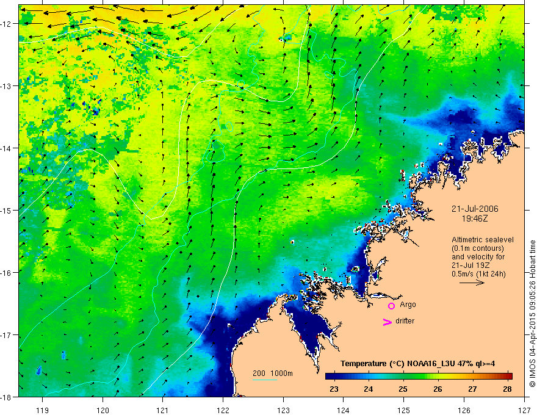Viewport: 537px width, 415px height.
Task: Click the temperature colorbar at 26 degrees
Action: 438,376
